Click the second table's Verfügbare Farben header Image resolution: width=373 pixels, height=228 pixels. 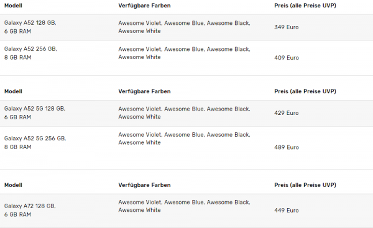pyautogui.click(x=144, y=91)
